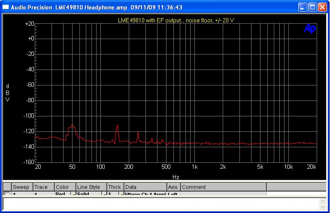330x213 pixels.
Task: Click the Data column header
Action: click(145, 187)
